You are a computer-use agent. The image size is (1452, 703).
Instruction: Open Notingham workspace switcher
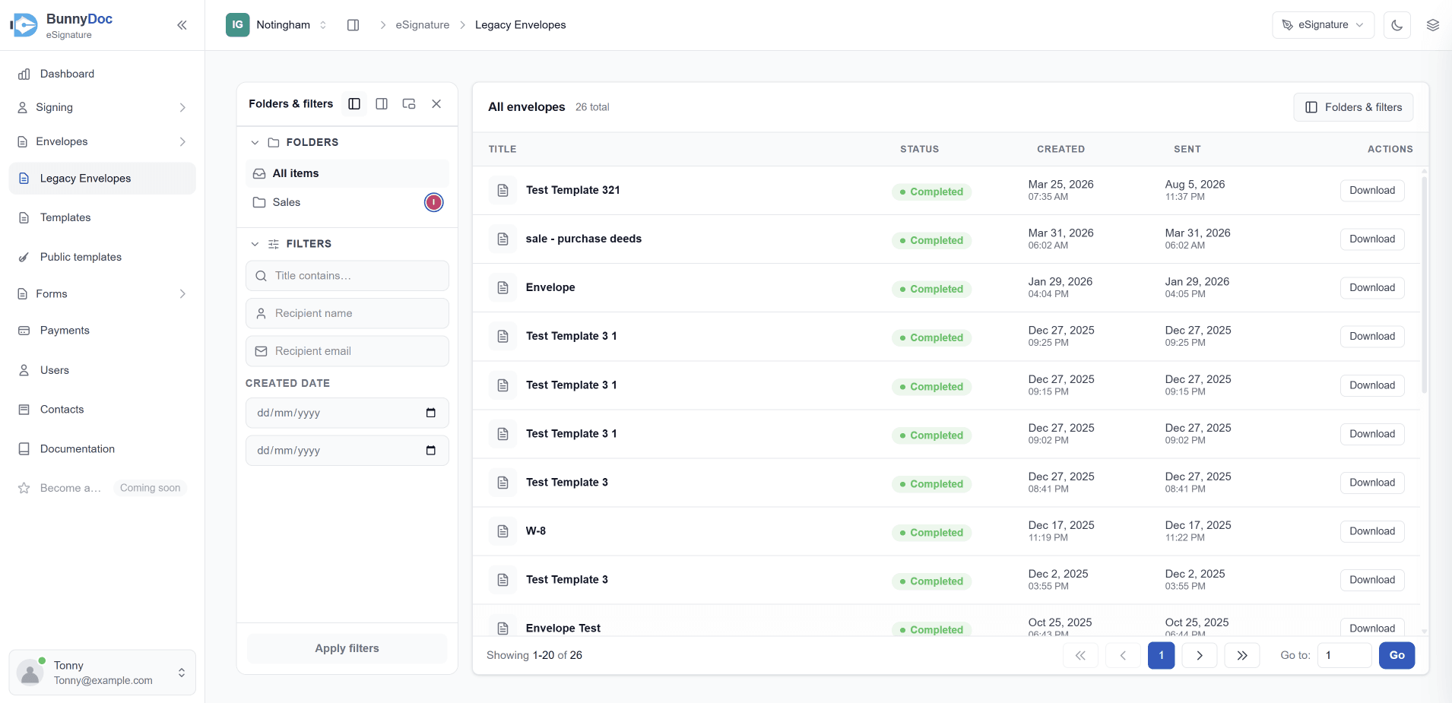pyautogui.click(x=277, y=25)
